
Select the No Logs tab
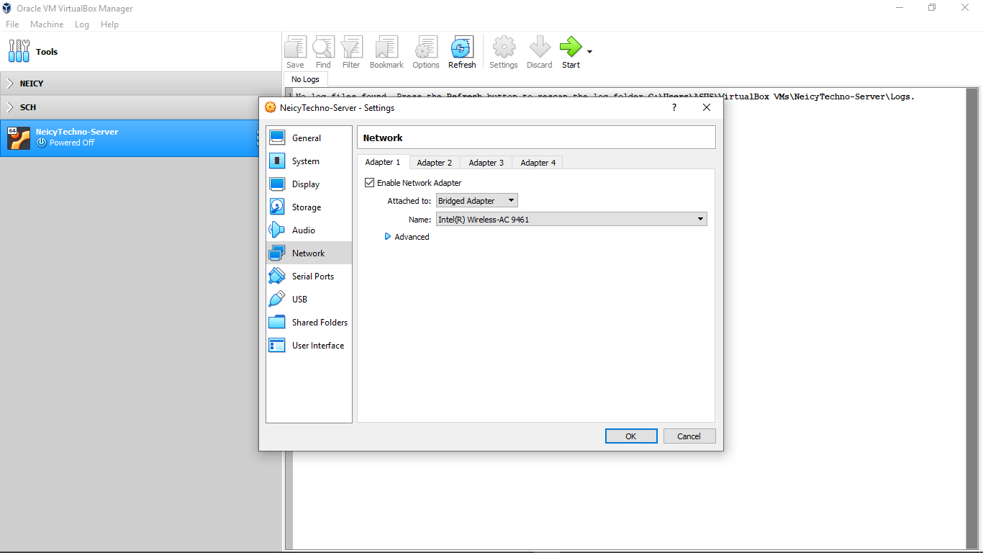coord(306,79)
